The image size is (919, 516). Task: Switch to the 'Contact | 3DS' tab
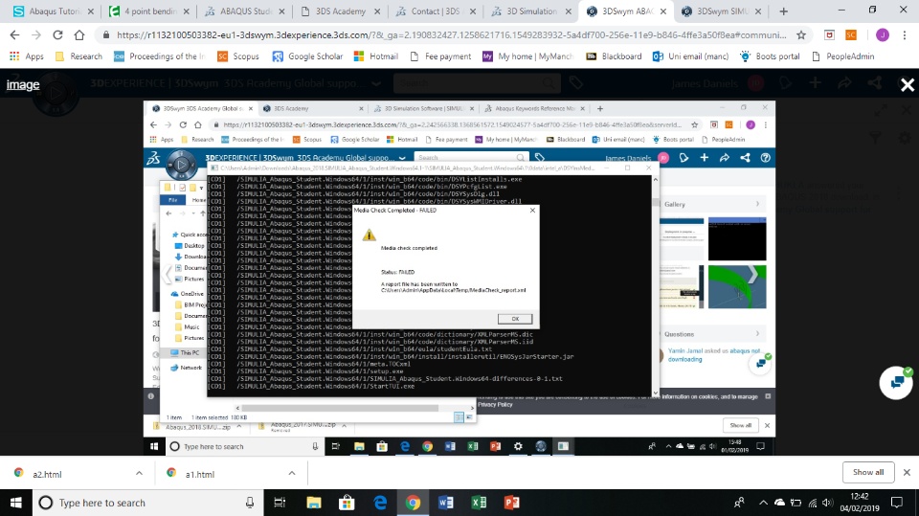click(x=436, y=11)
